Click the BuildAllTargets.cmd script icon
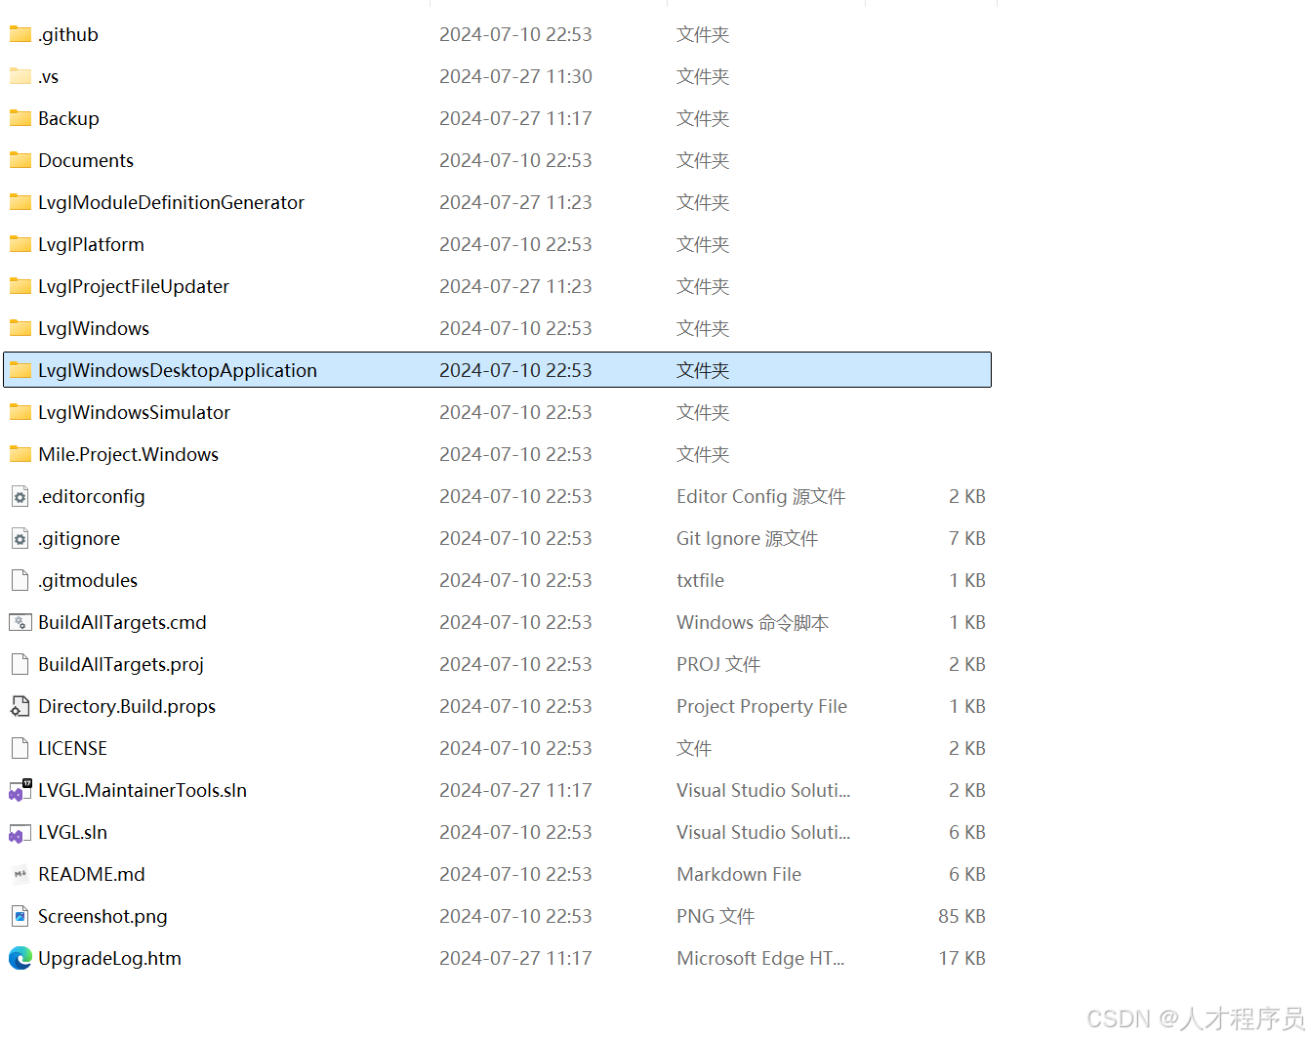This screenshot has height=1040, width=1309. click(20, 622)
